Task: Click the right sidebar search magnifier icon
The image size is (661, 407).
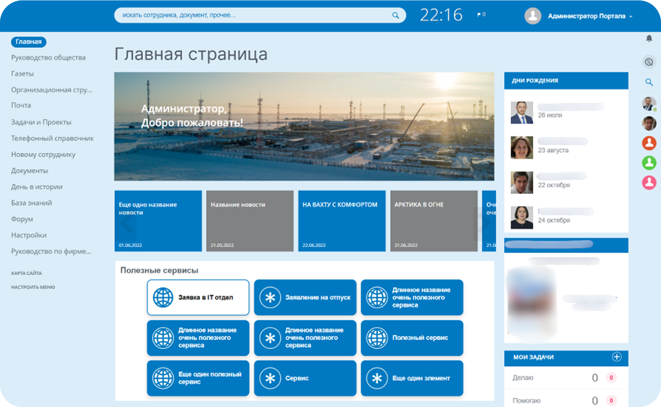Action: (649, 82)
